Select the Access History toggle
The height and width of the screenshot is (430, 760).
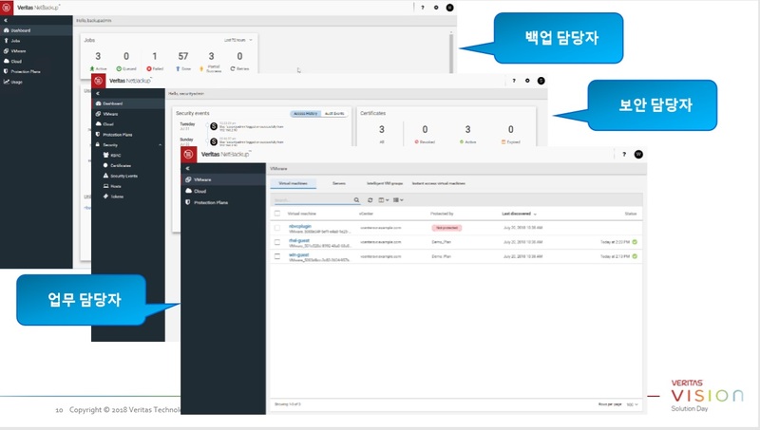[x=305, y=113]
